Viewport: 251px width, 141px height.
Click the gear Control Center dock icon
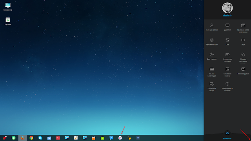[x=120, y=138]
